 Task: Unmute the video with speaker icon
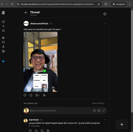tap(53, 88)
